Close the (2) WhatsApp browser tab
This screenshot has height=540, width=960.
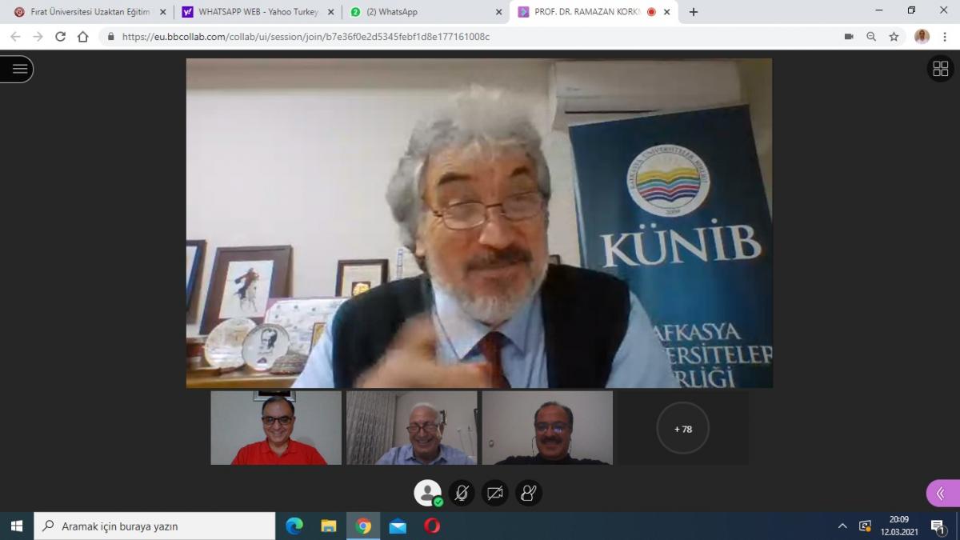click(x=498, y=12)
